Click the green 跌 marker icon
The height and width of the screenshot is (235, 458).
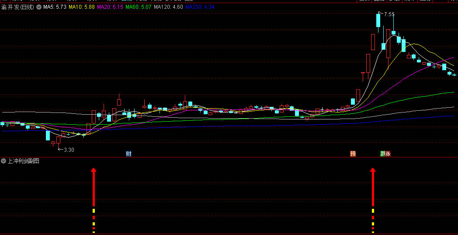(x=383, y=153)
